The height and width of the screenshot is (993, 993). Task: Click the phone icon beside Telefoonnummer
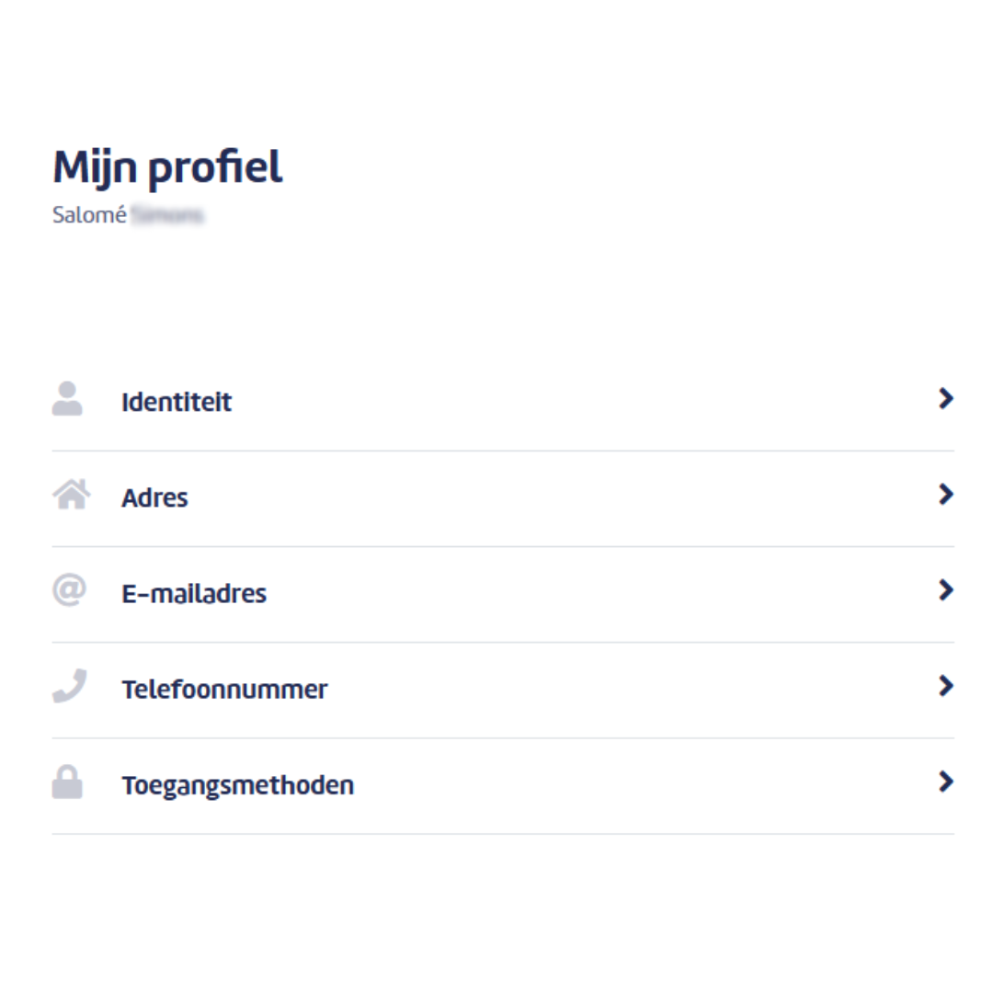pyautogui.click(x=70, y=686)
